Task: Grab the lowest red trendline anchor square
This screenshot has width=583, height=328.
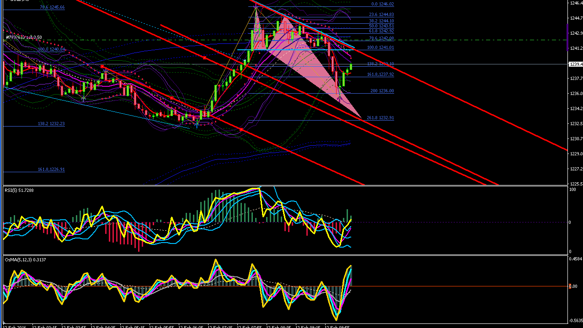Action: [x=241, y=130]
